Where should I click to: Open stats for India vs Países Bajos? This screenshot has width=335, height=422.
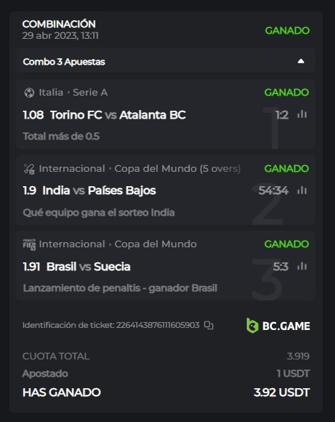click(302, 191)
